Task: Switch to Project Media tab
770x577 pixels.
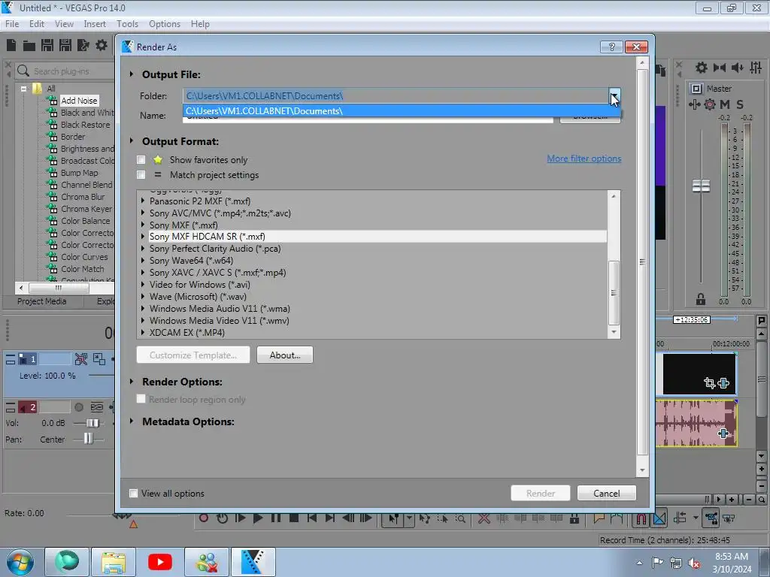Action: [x=42, y=301]
